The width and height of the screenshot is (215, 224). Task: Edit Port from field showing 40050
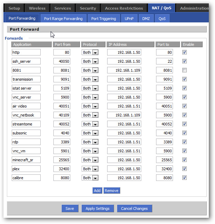pos(62,61)
